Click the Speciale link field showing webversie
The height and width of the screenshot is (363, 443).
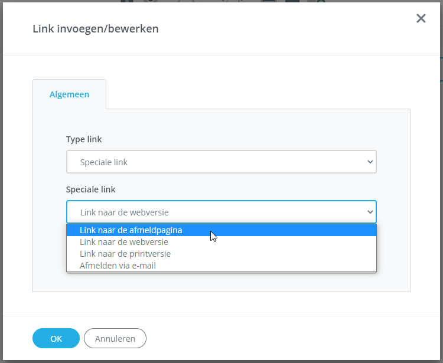pos(213,212)
